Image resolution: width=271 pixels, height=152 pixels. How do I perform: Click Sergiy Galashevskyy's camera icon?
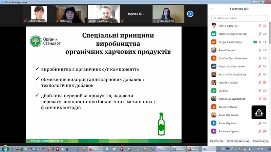coord(265,42)
